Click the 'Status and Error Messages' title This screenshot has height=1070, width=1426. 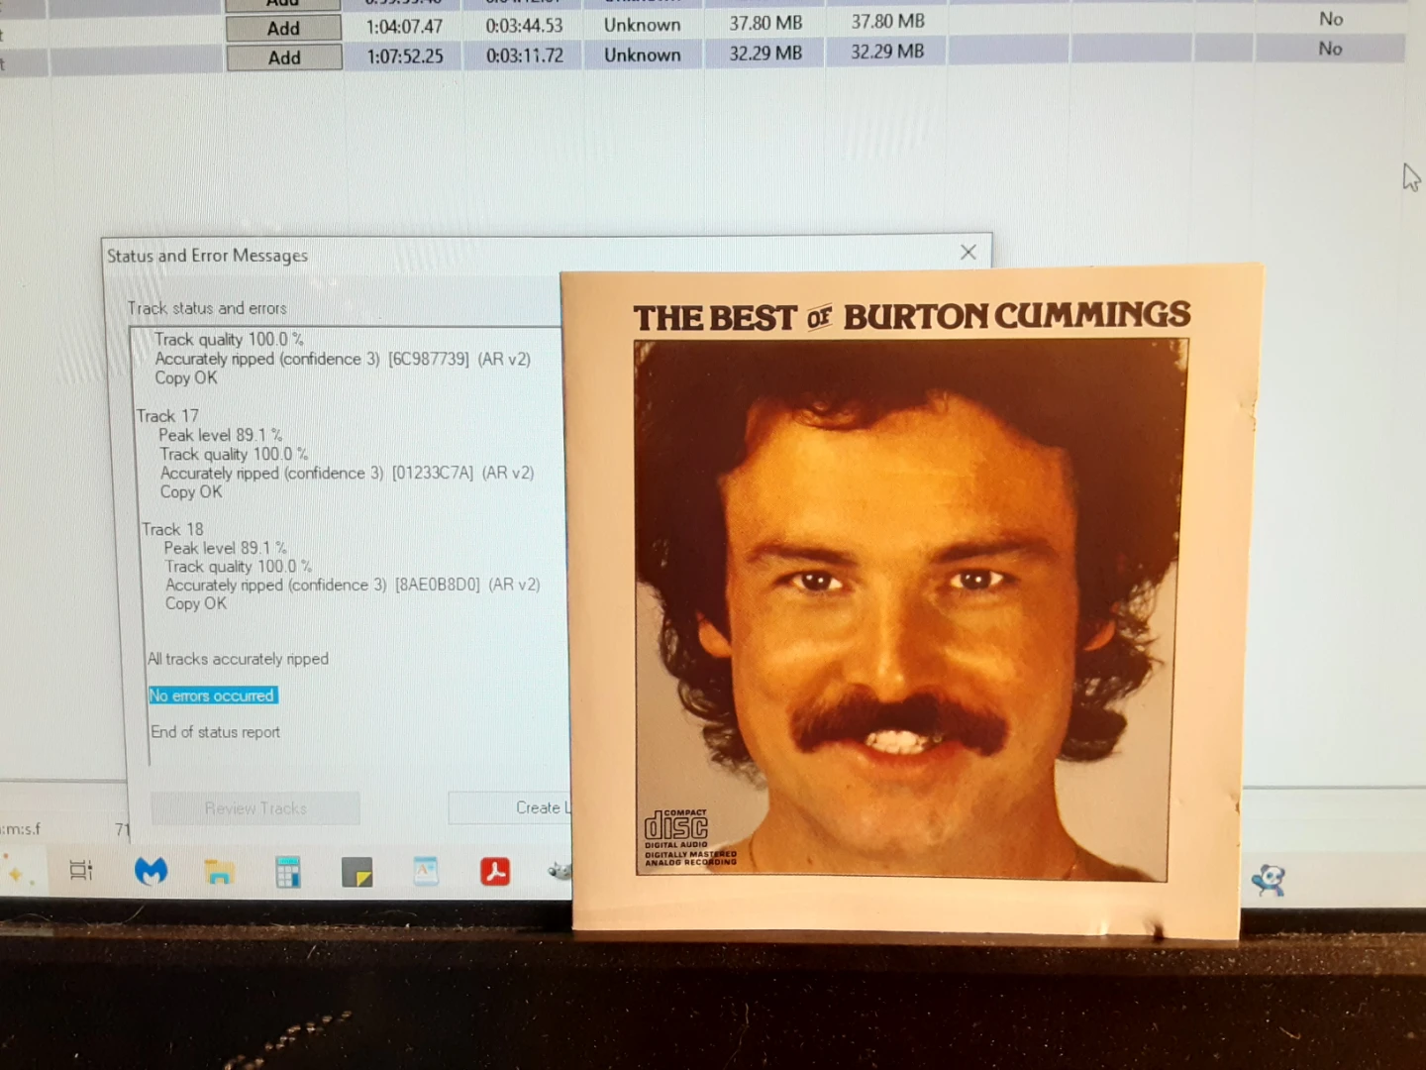[x=207, y=256]
